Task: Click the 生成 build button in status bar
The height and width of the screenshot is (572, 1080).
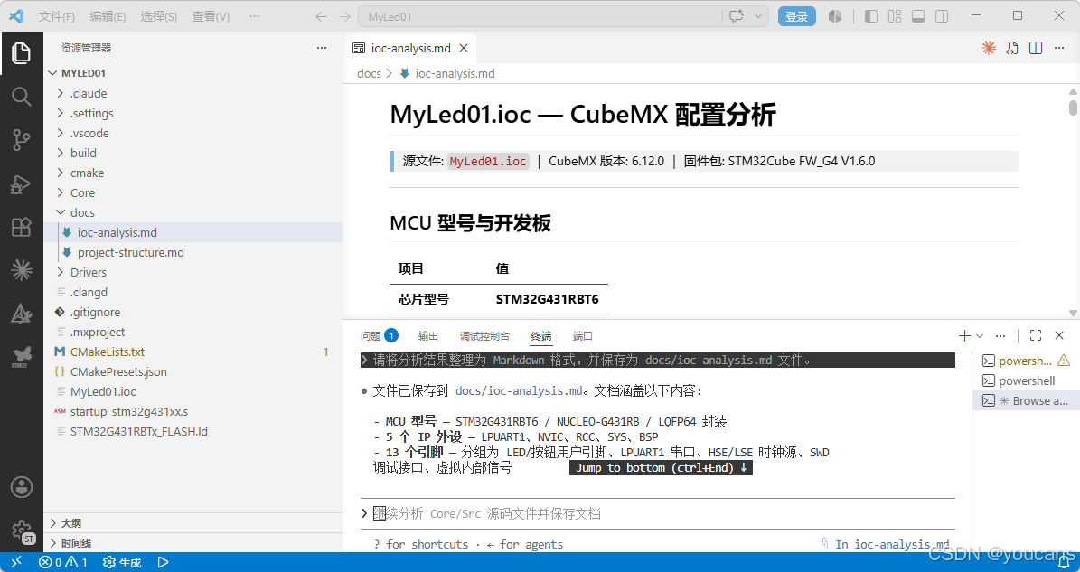Action: pyautogui.click(x=122, y=562)
